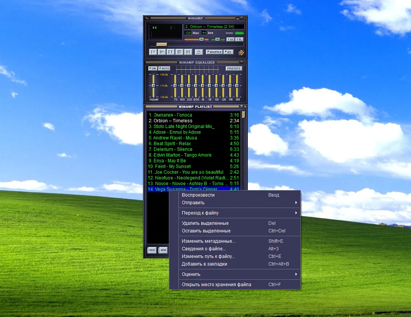Toggle Shuffle mode
The height and width of the screenshot is (317, 411).
[214, 52]
